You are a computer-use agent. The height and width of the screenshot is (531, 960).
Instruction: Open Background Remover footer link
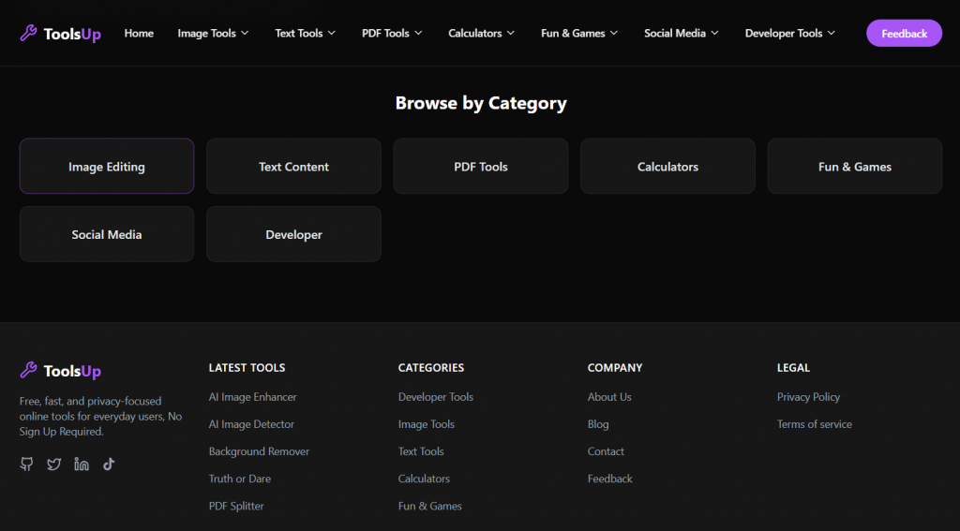click(x=259, y=451)
